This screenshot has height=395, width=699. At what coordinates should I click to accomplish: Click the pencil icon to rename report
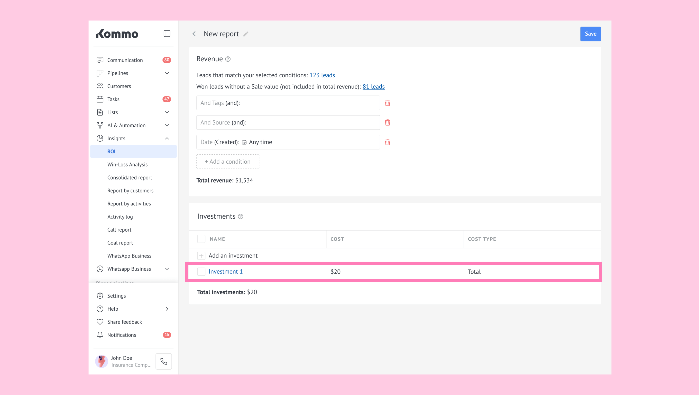pos(246,34)
